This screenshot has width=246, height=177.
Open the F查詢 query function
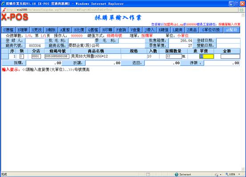[121, 30]
